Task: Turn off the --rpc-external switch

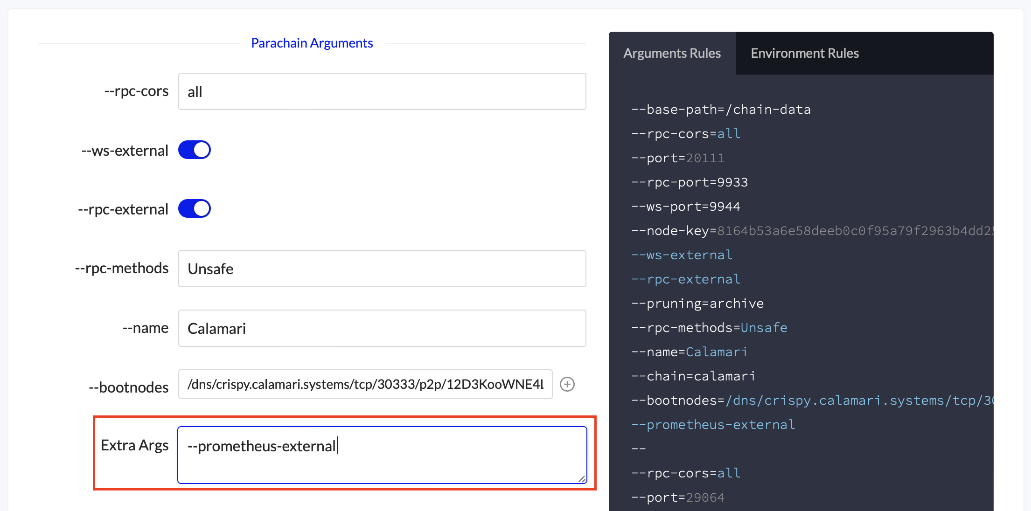Action: [195, 209]
